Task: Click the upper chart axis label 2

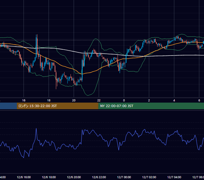Action: (x=149, y=100)
